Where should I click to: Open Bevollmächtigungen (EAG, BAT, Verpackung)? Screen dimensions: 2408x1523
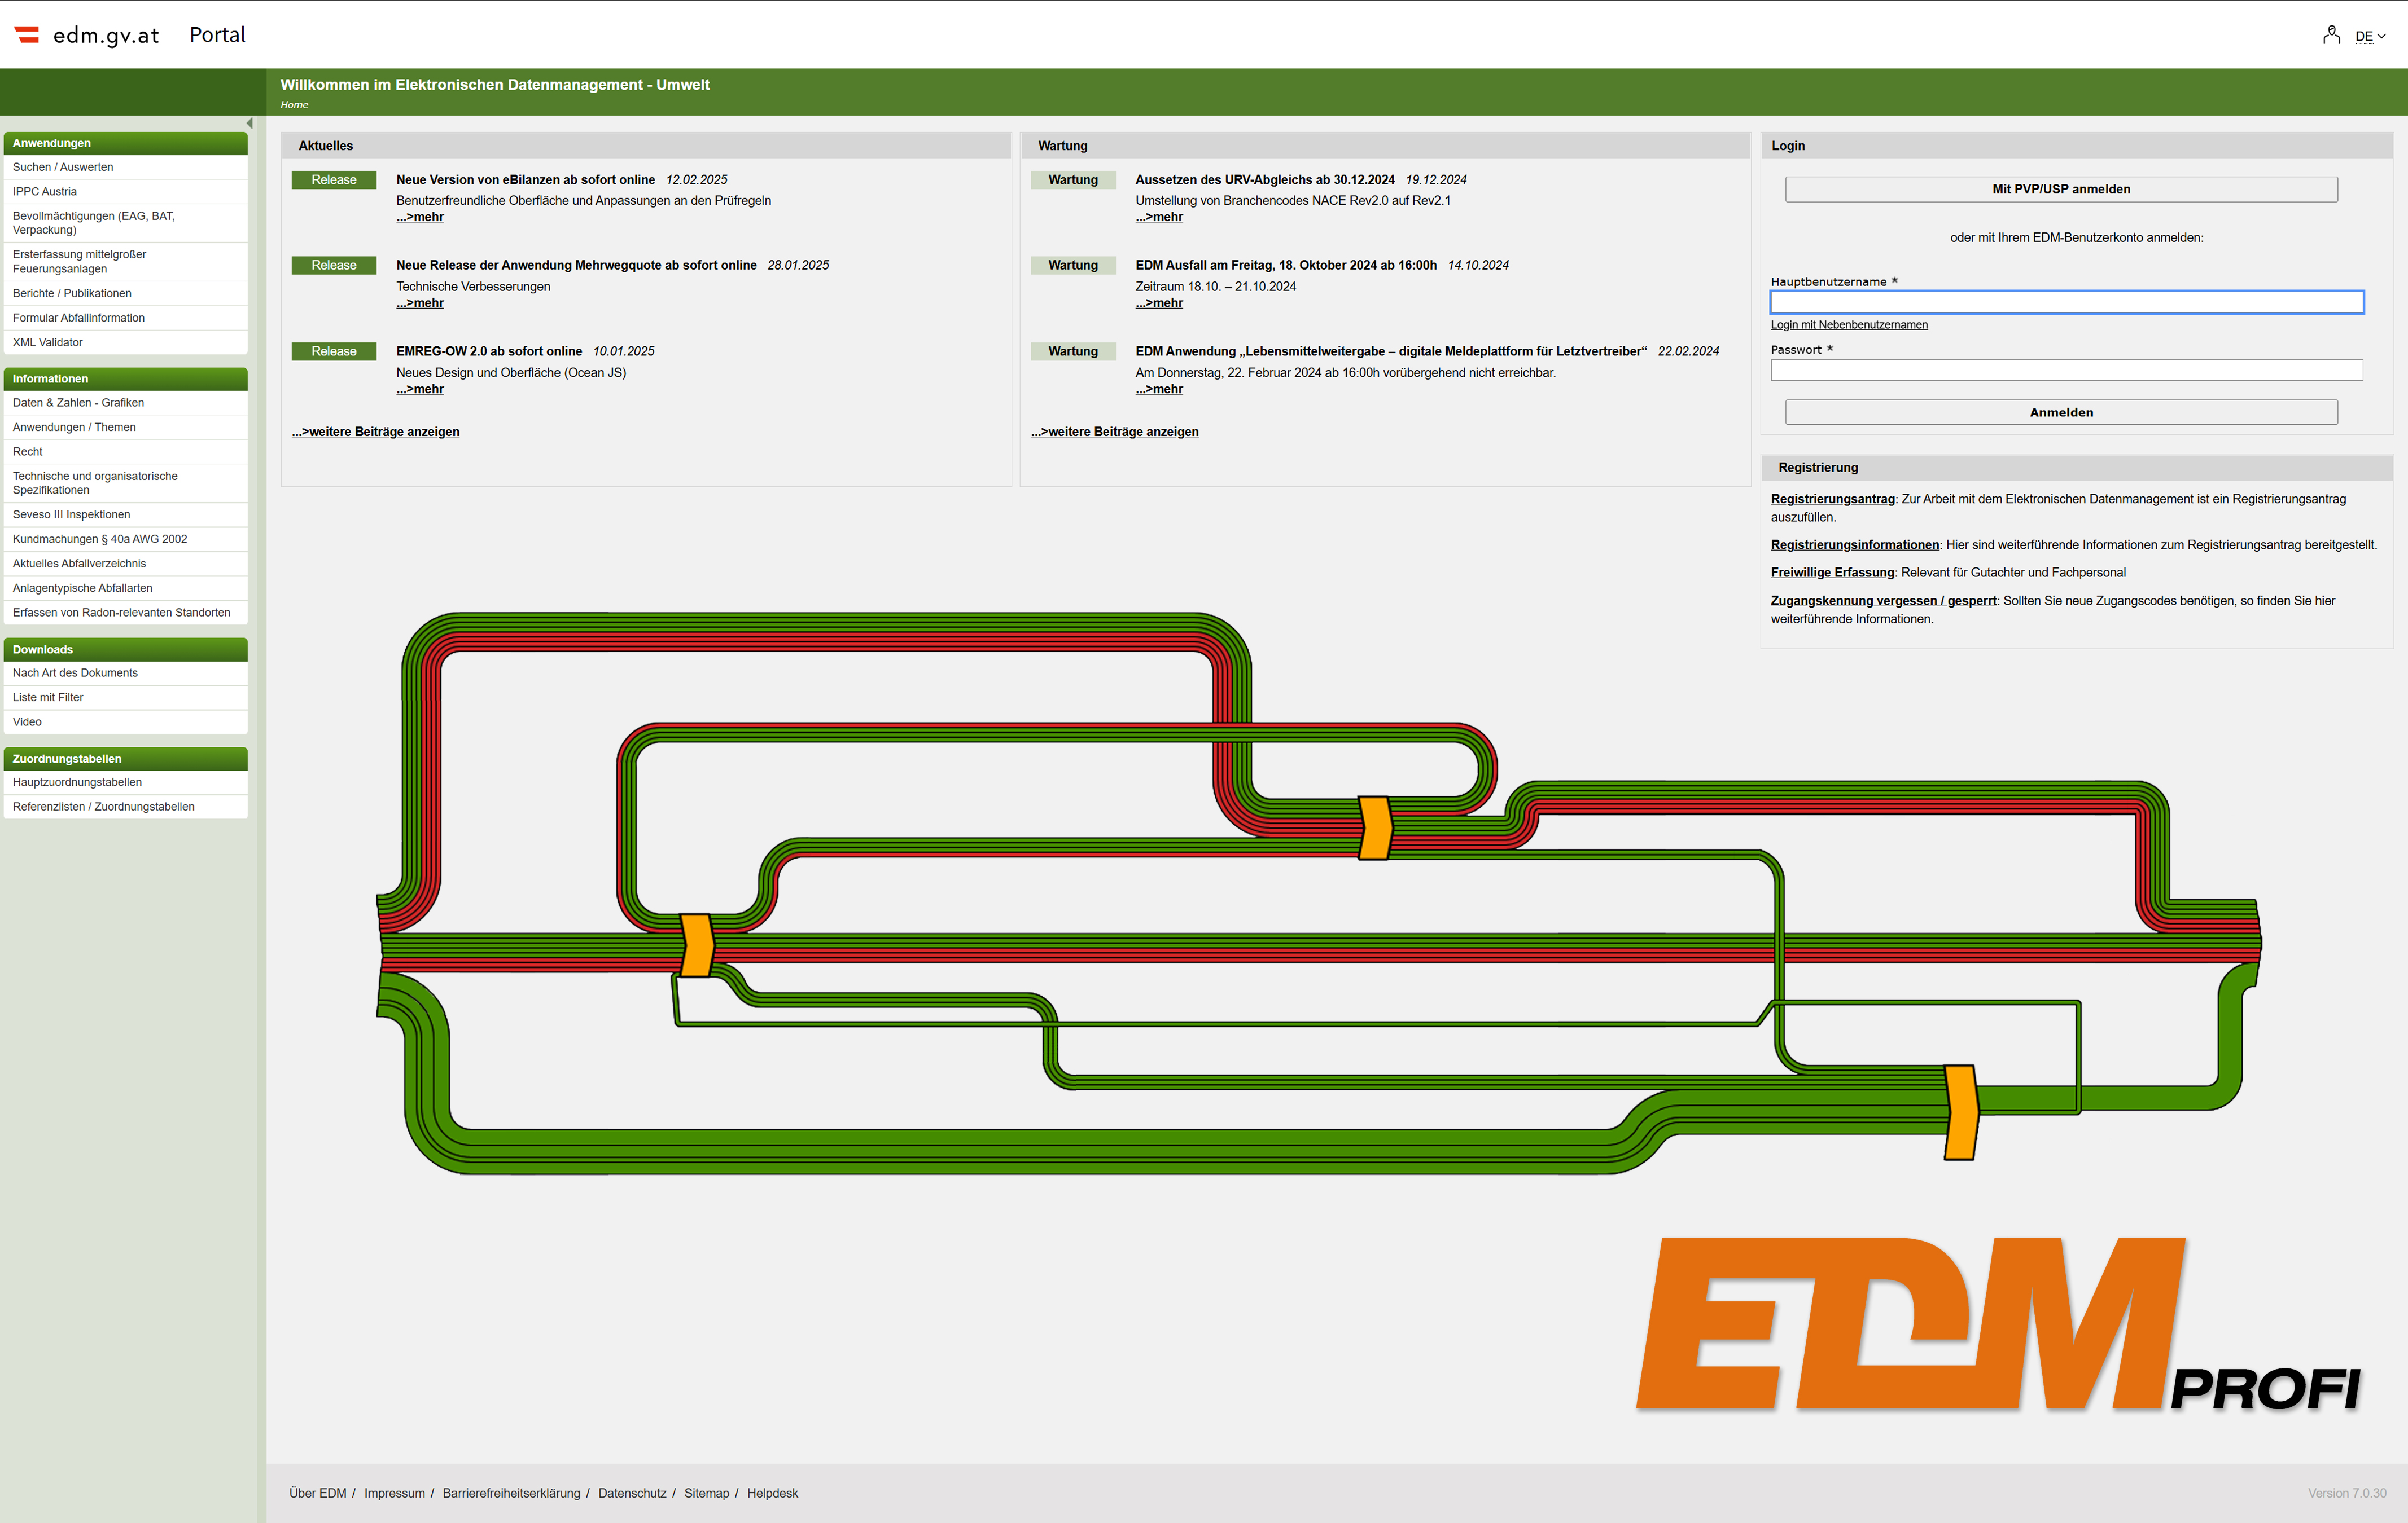tap(126, 223)
